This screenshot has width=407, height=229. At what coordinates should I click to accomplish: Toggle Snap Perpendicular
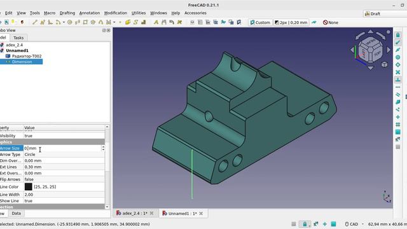(397, 80)
